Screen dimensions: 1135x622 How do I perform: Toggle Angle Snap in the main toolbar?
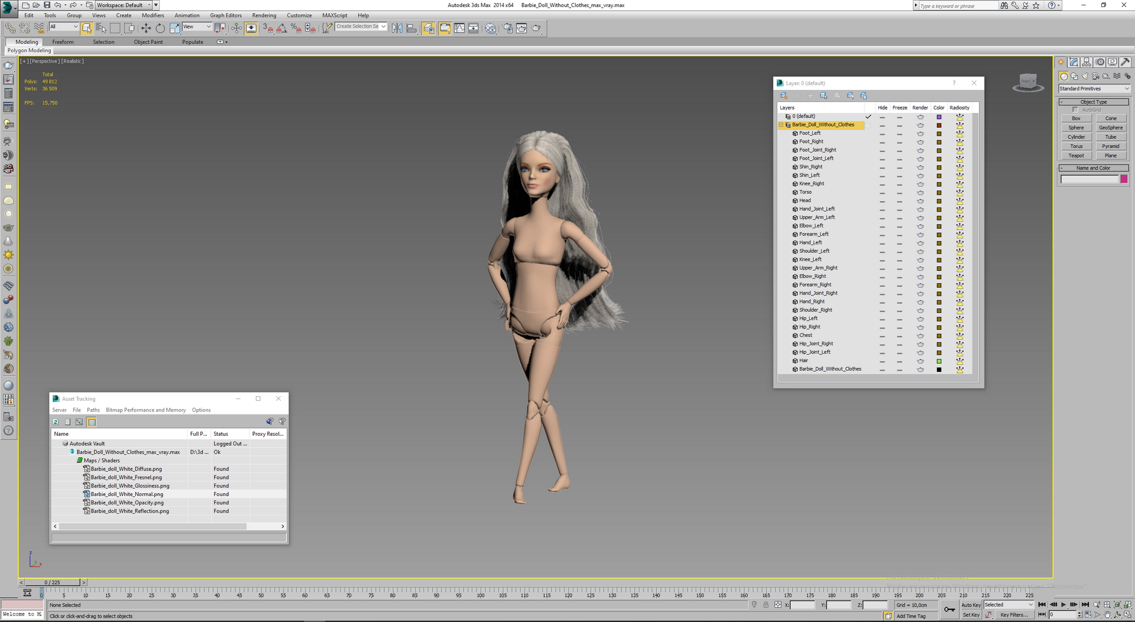point(282,28)
